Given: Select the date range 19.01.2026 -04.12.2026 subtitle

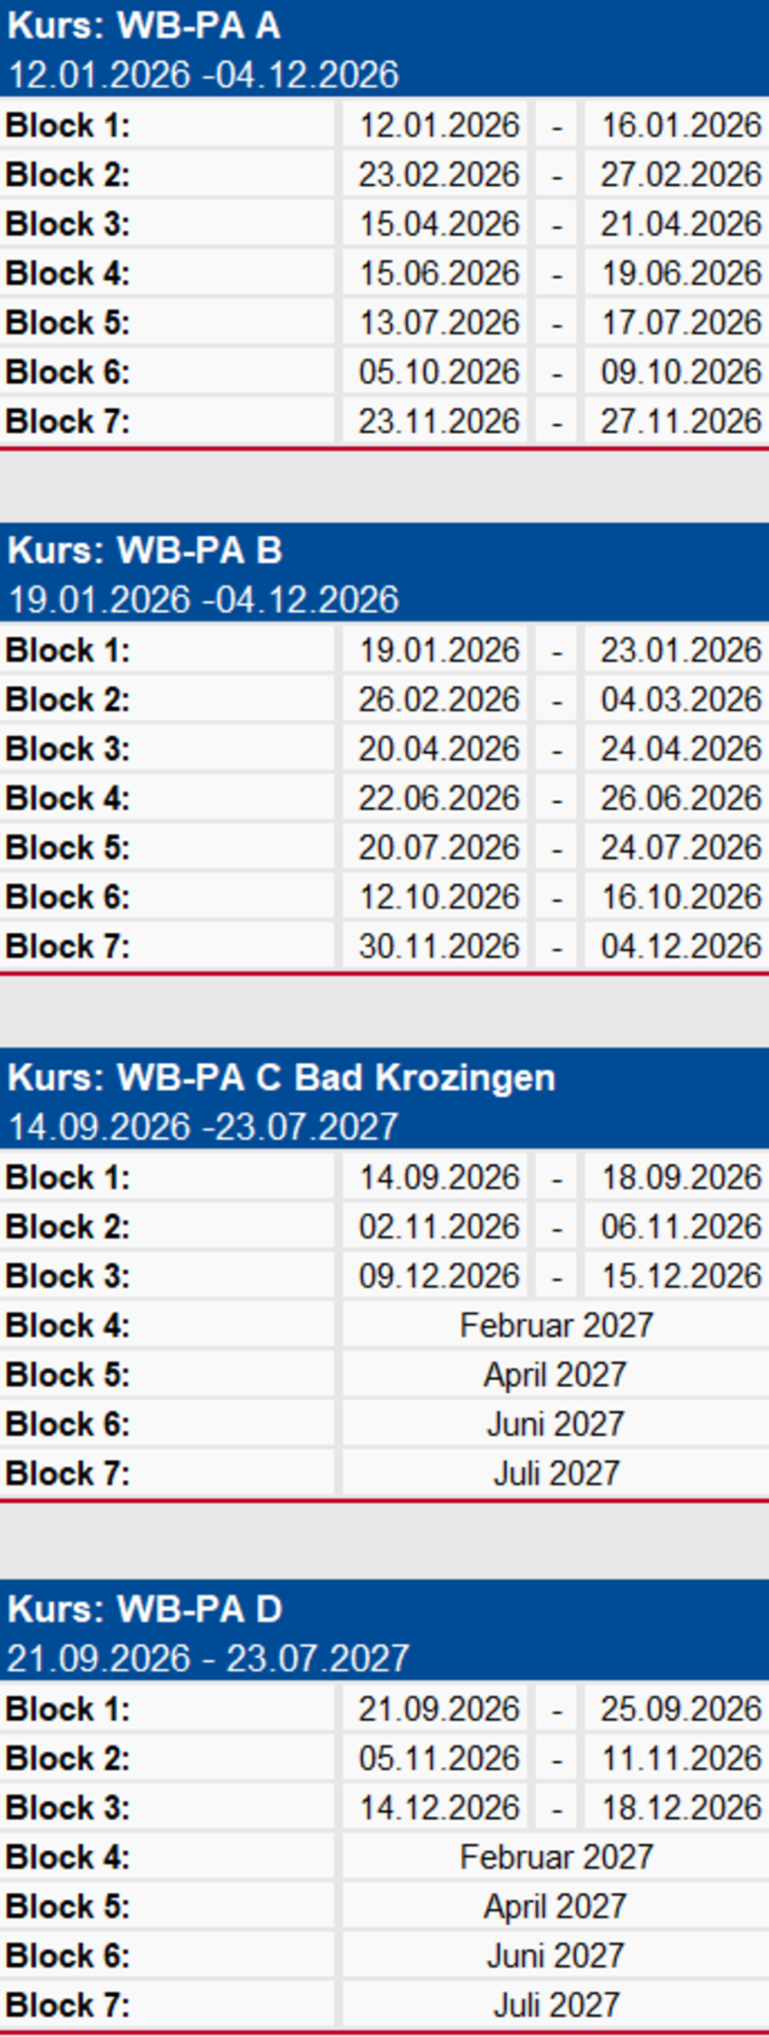Looking at the screenshot, I should click(x=203, y=599).
